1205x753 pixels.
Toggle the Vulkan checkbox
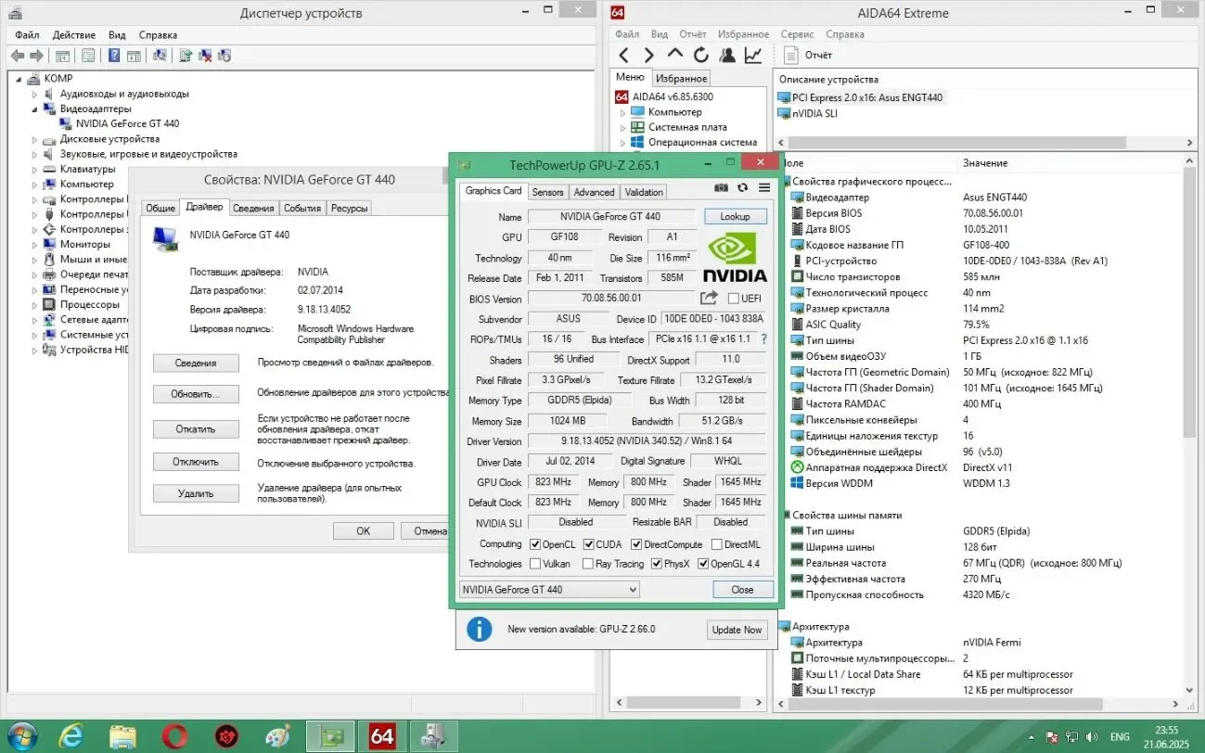(534, 564)
